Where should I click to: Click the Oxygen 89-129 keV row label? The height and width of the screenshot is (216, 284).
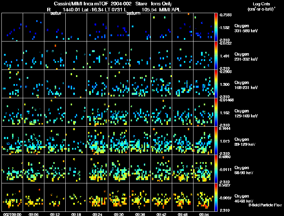[x=245, y=142]
